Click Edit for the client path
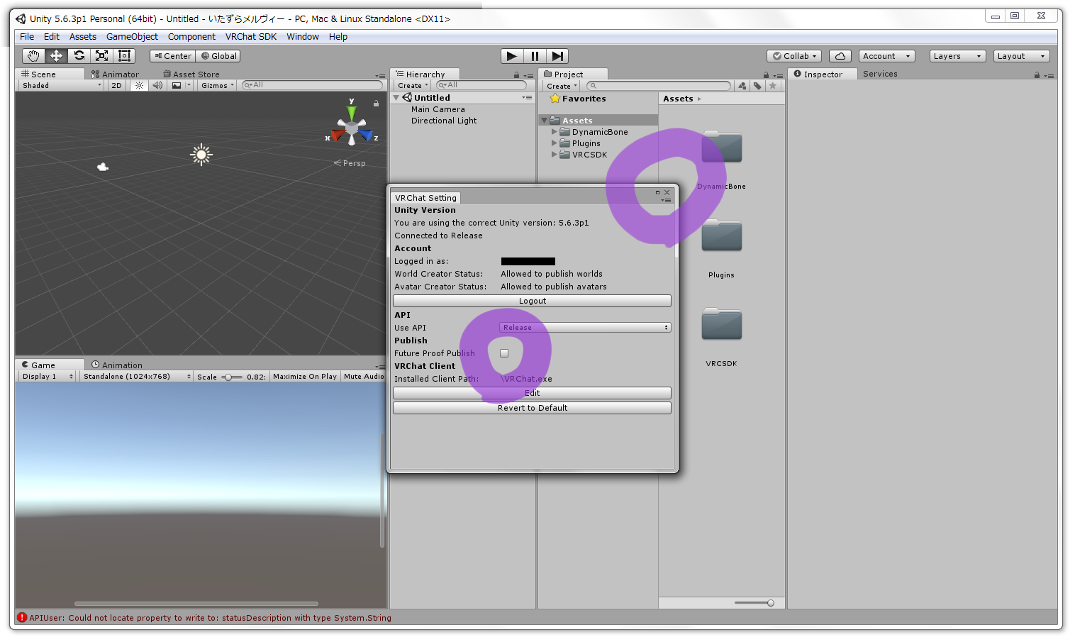Viewport: 1075px width, 642px height. coord(532,393)
